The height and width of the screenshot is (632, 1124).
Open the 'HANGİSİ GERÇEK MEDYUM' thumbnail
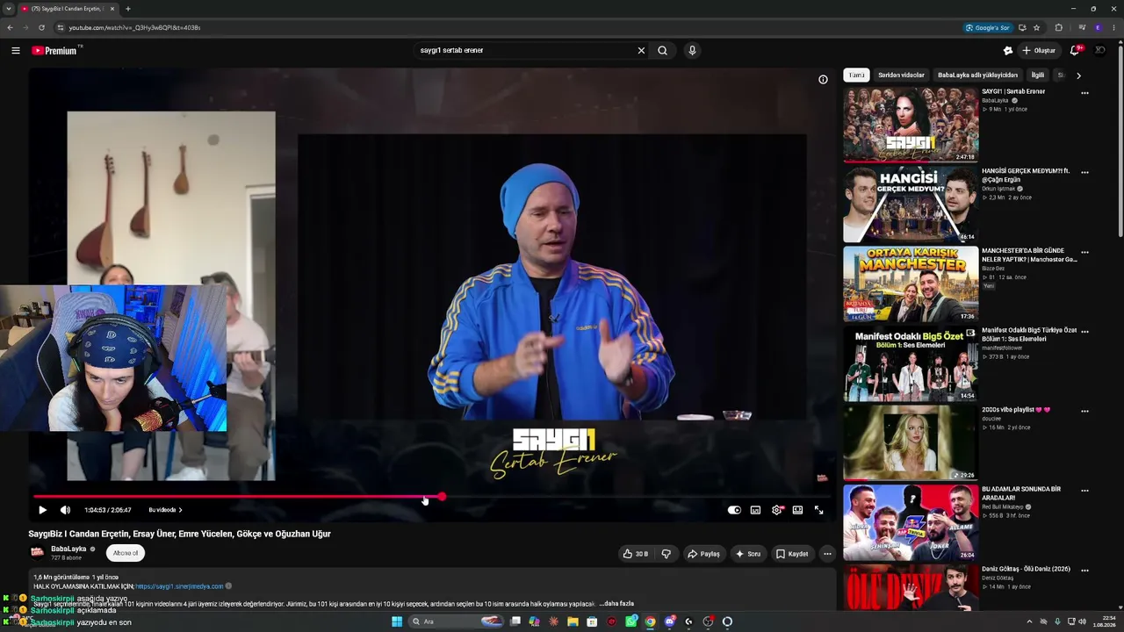tap(911, 204)
